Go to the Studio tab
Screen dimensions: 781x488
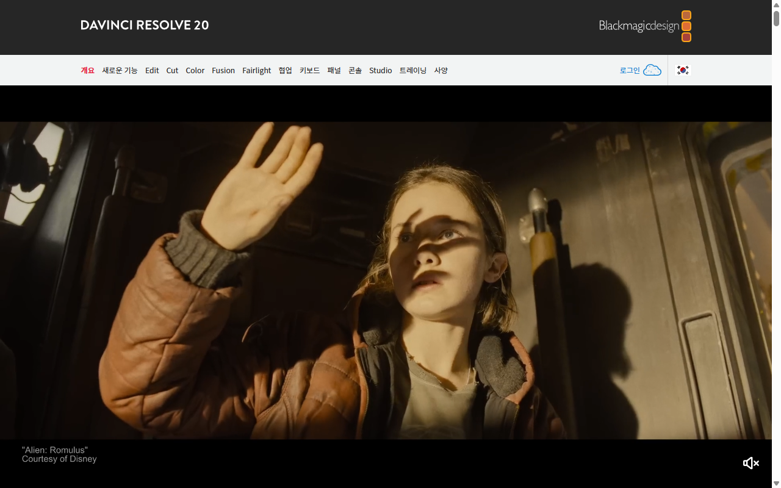coord(380,70)
